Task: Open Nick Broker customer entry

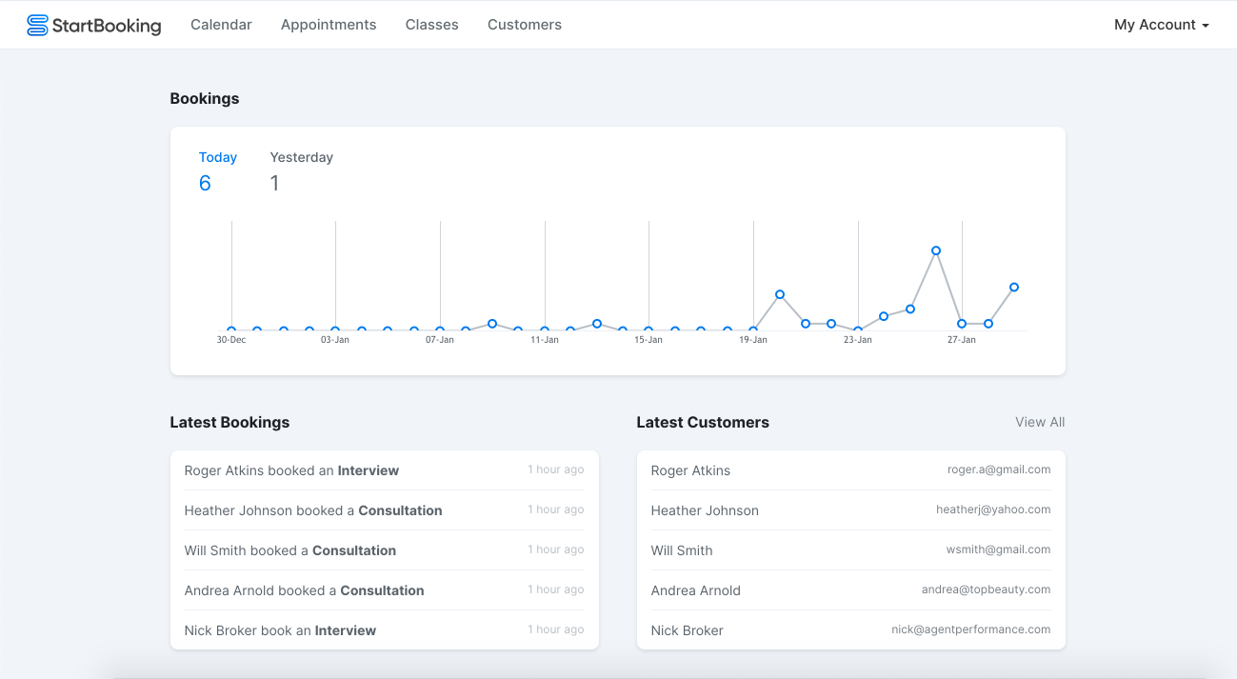Action: (687, 630)
